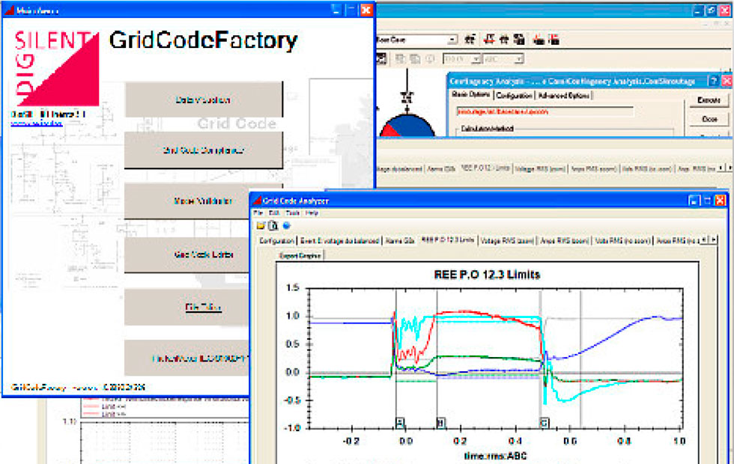Screen dimensions: 734x464
Task: Click the middle greyed-out icon in PowerFactory's second toolbar row
Action: point(415,58)
